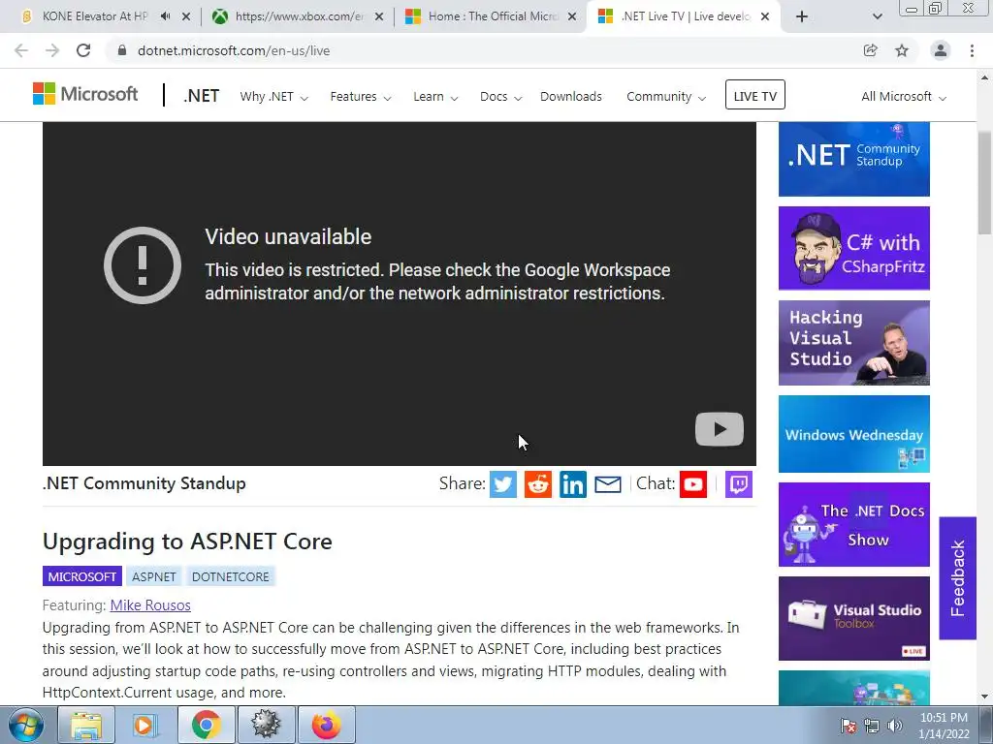Screen dimensions: 993x744
Task: Expand the Learn dropdown
Action: pos(435,97)
